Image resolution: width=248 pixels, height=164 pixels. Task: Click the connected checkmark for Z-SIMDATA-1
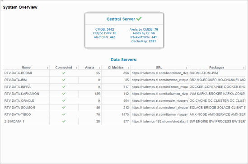tap(64, 122)
